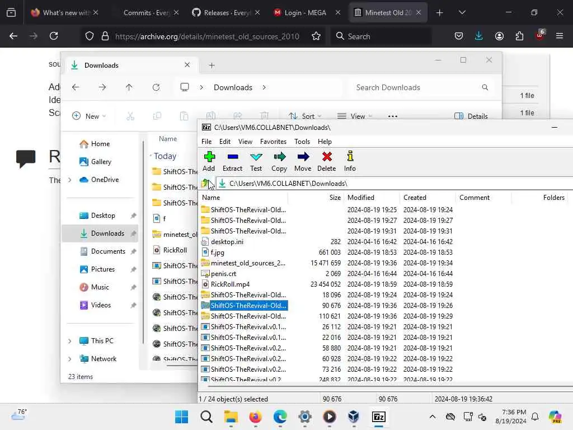Open Firefox extensions puzzle icon
The image size is (573, 430).
519,36
